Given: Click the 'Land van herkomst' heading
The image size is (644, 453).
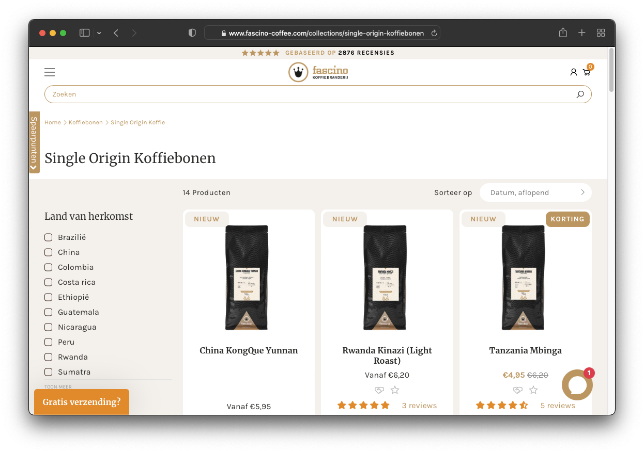Looking at the screenshot, I should [89, 216].
